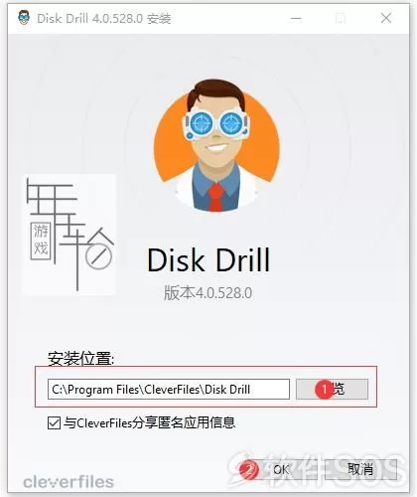
Task: Click the 版本4.0.528.0 version text
Action: pos(208,293)
